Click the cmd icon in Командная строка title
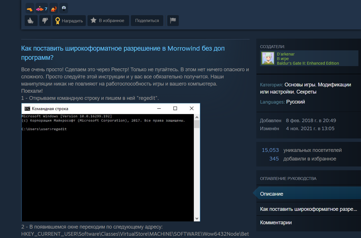This screenshot has height=238, width=361. [x=27, y=108]
